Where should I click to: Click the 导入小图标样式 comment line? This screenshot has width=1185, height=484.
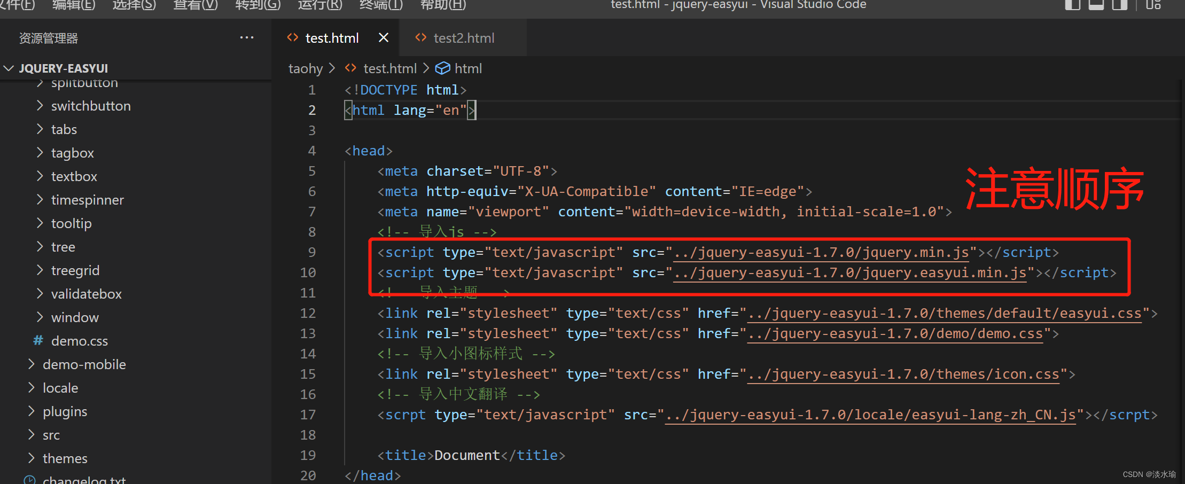(x=466, y=354)
